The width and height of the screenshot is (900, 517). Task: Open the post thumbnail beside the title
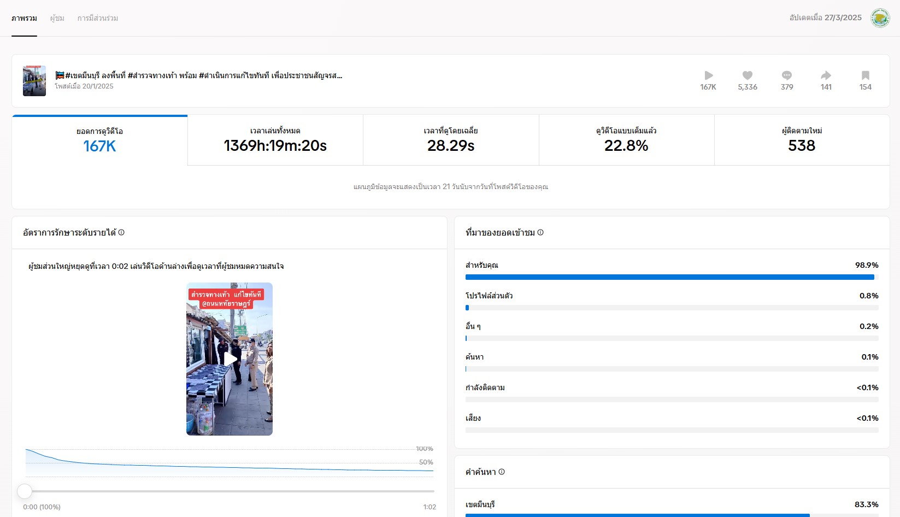34,81
